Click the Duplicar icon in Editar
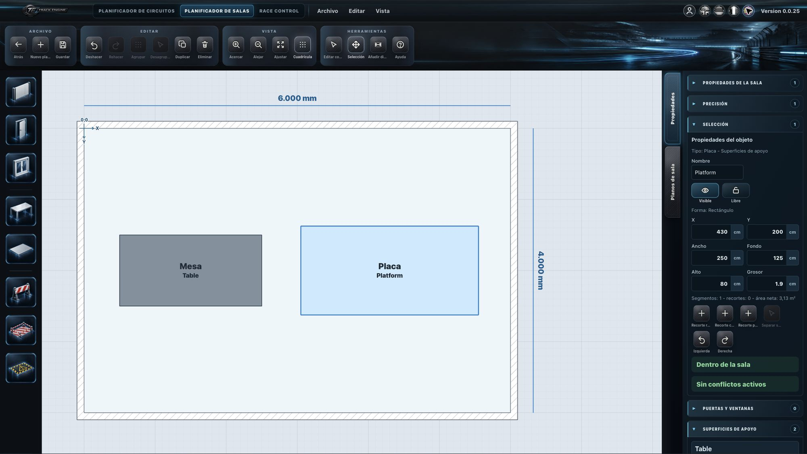 click(x=183, y=45)
